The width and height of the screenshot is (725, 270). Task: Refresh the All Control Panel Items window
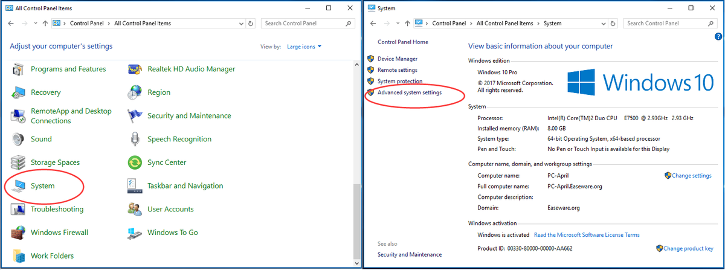click(251, 24)
